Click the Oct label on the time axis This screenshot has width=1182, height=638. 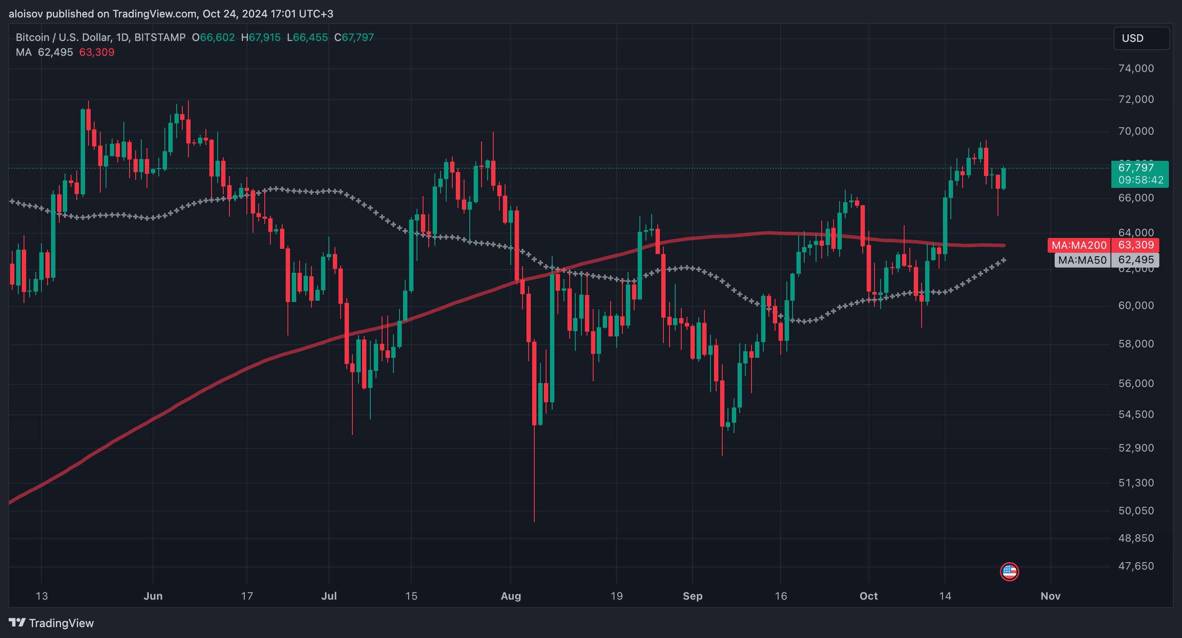868,596
